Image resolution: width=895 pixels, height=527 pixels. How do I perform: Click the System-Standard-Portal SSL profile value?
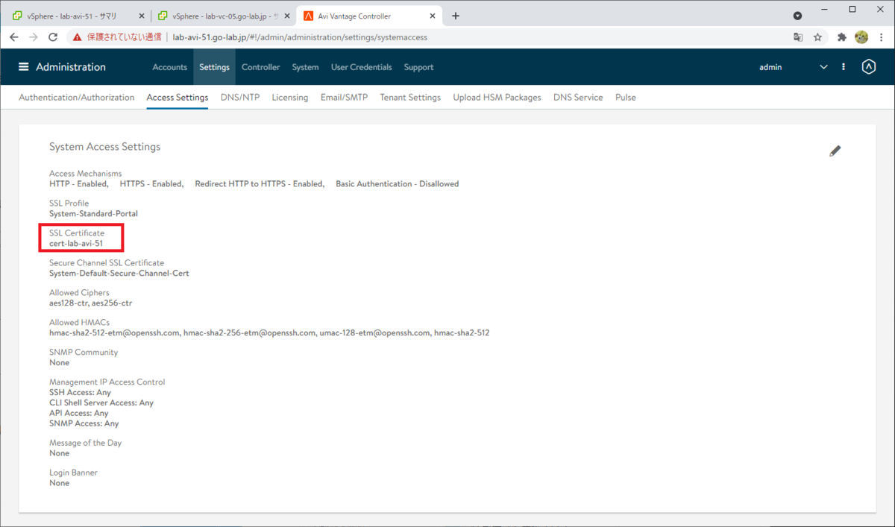tap(93, 214)
